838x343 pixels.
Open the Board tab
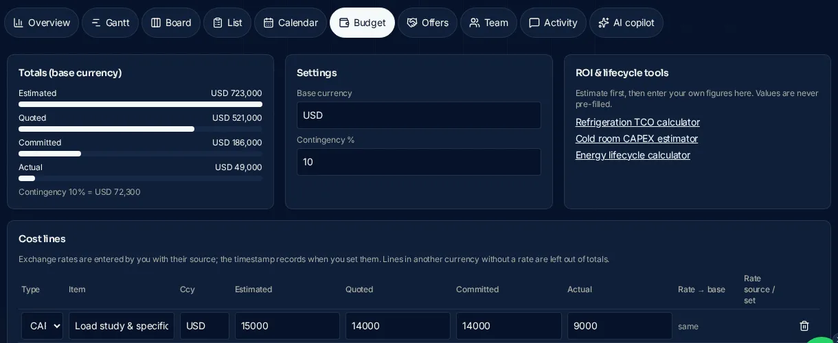[171, 23]
